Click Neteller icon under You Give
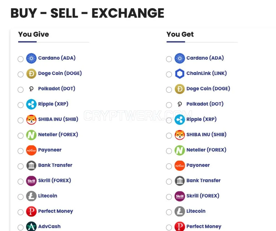Image resolution: width=276 pixels, height=231 pixels. [x=31, y=135]
